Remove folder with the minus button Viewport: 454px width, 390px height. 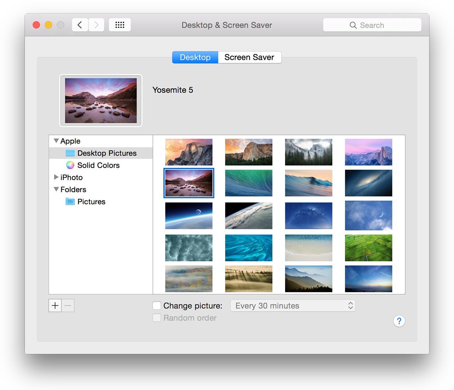[68, 305]
